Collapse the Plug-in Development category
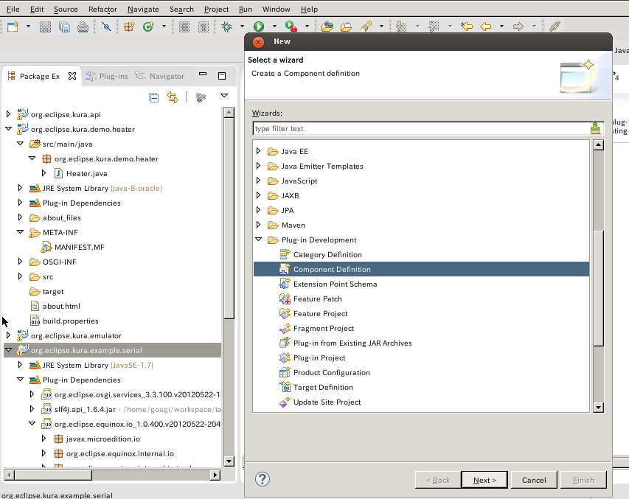This screenshot has height=499, width=629. pos(259,240)
